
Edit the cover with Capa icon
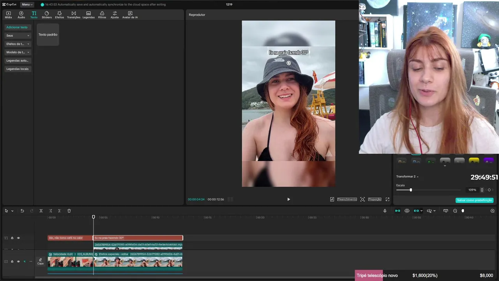41,261
